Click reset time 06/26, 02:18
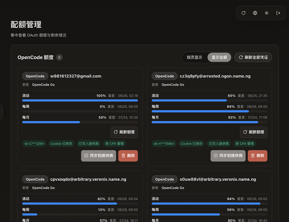 click(128, 96)
